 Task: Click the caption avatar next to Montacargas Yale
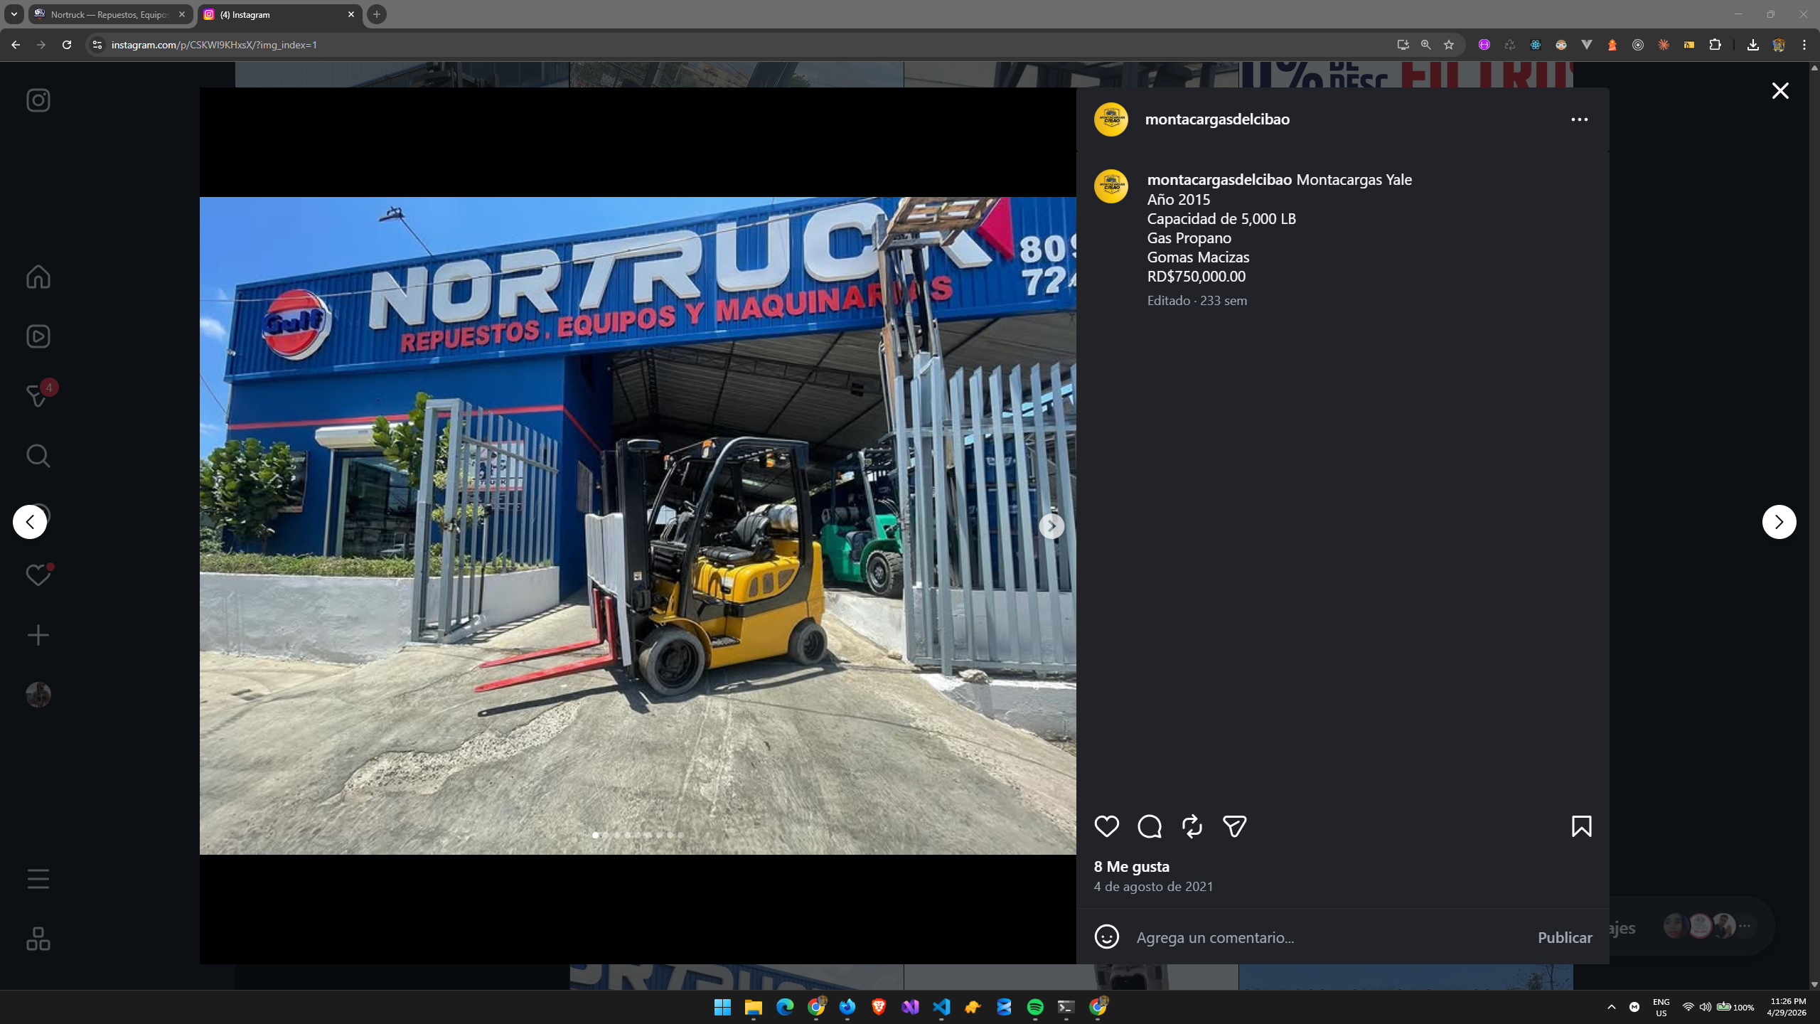coord(1110,186)
